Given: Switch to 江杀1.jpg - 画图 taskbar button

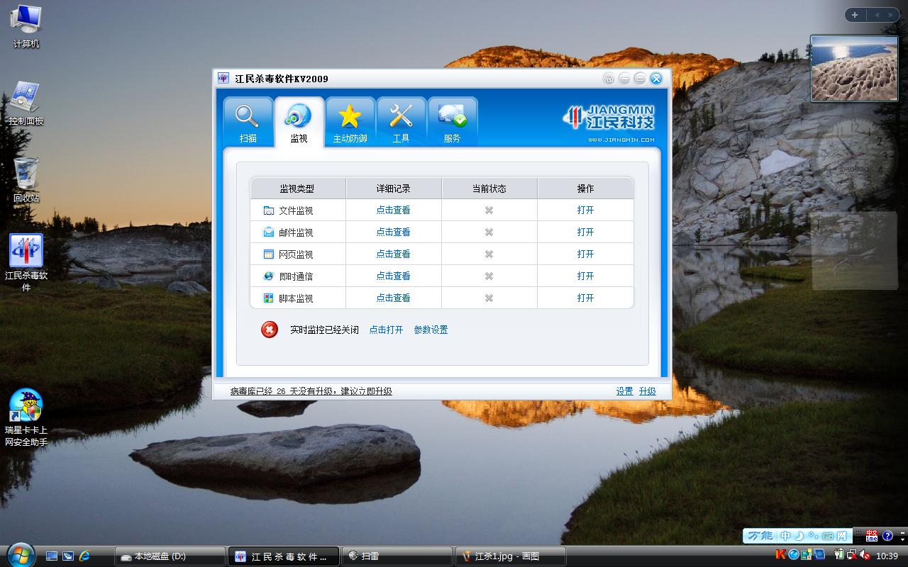Looking at the screenshot, I should click(x=511, y=556).
